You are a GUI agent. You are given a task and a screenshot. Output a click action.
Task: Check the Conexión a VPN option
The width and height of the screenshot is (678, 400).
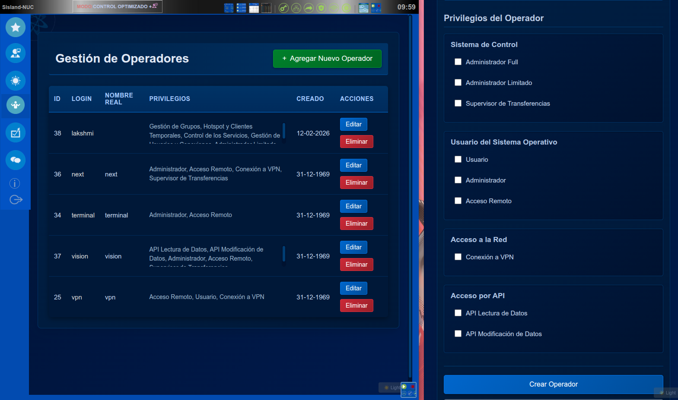458,257
